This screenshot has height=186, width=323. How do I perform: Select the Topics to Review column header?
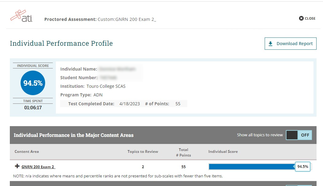pyautogui.click(x=143, y=152)
